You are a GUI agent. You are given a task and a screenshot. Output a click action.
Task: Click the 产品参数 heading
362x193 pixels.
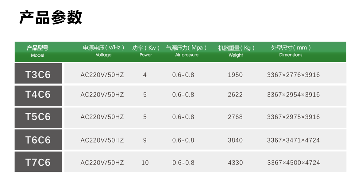[51, 17]
